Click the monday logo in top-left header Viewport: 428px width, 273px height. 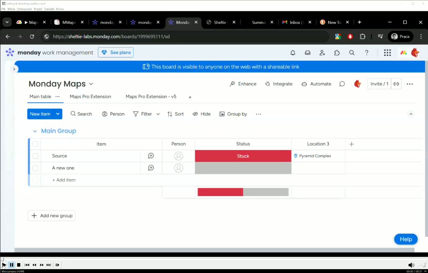(10, 53)
